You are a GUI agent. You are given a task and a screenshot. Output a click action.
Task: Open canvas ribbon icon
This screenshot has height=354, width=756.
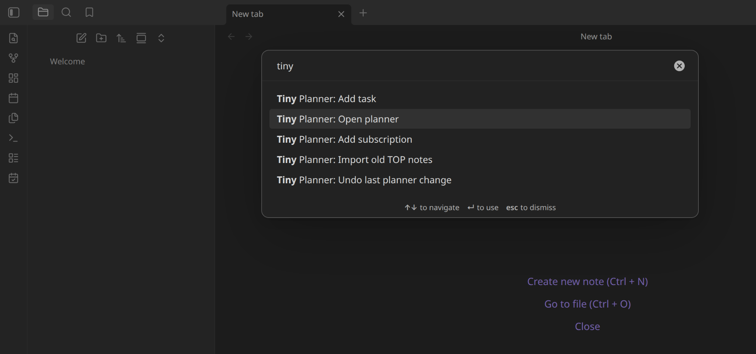(14, 78)
